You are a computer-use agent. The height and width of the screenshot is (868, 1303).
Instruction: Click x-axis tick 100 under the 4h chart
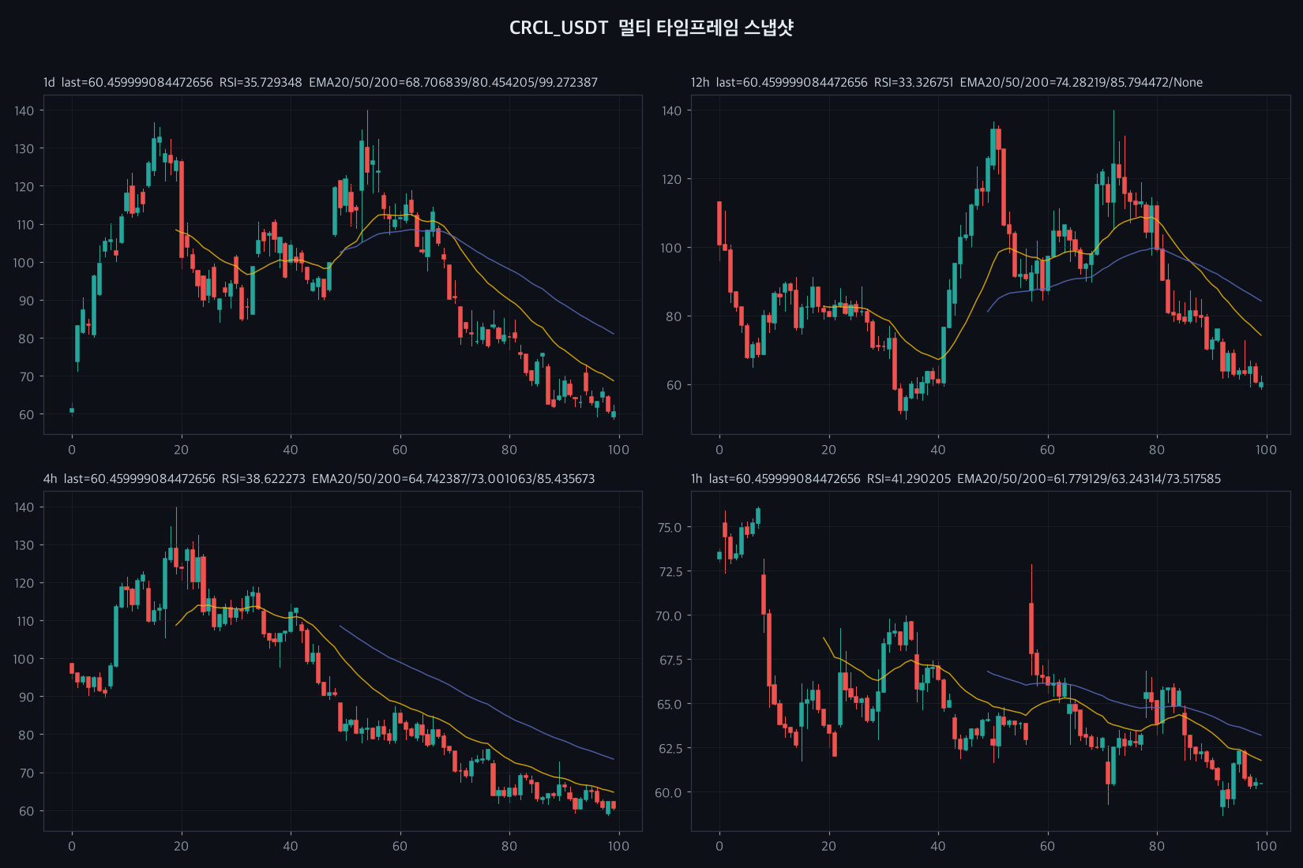tap(618, 845)
